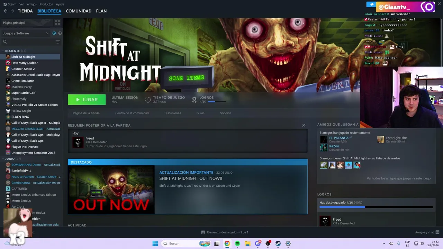
Task: Close the post-game summary panel
Action: (x=304, y=125)
